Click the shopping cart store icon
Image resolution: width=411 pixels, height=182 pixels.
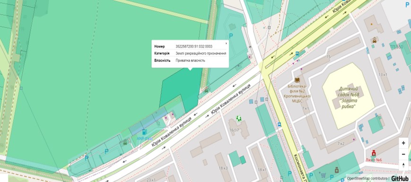tap(324, 175)
